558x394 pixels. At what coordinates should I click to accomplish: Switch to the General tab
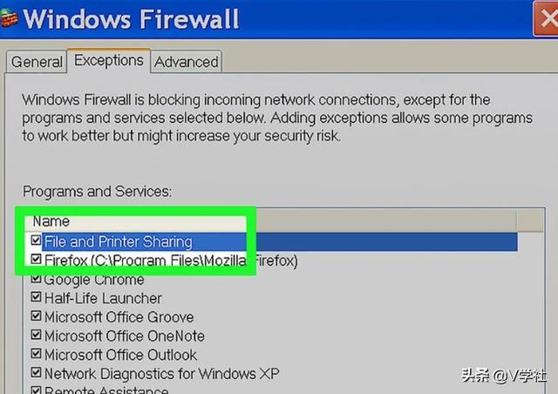(x=37, y=62)
